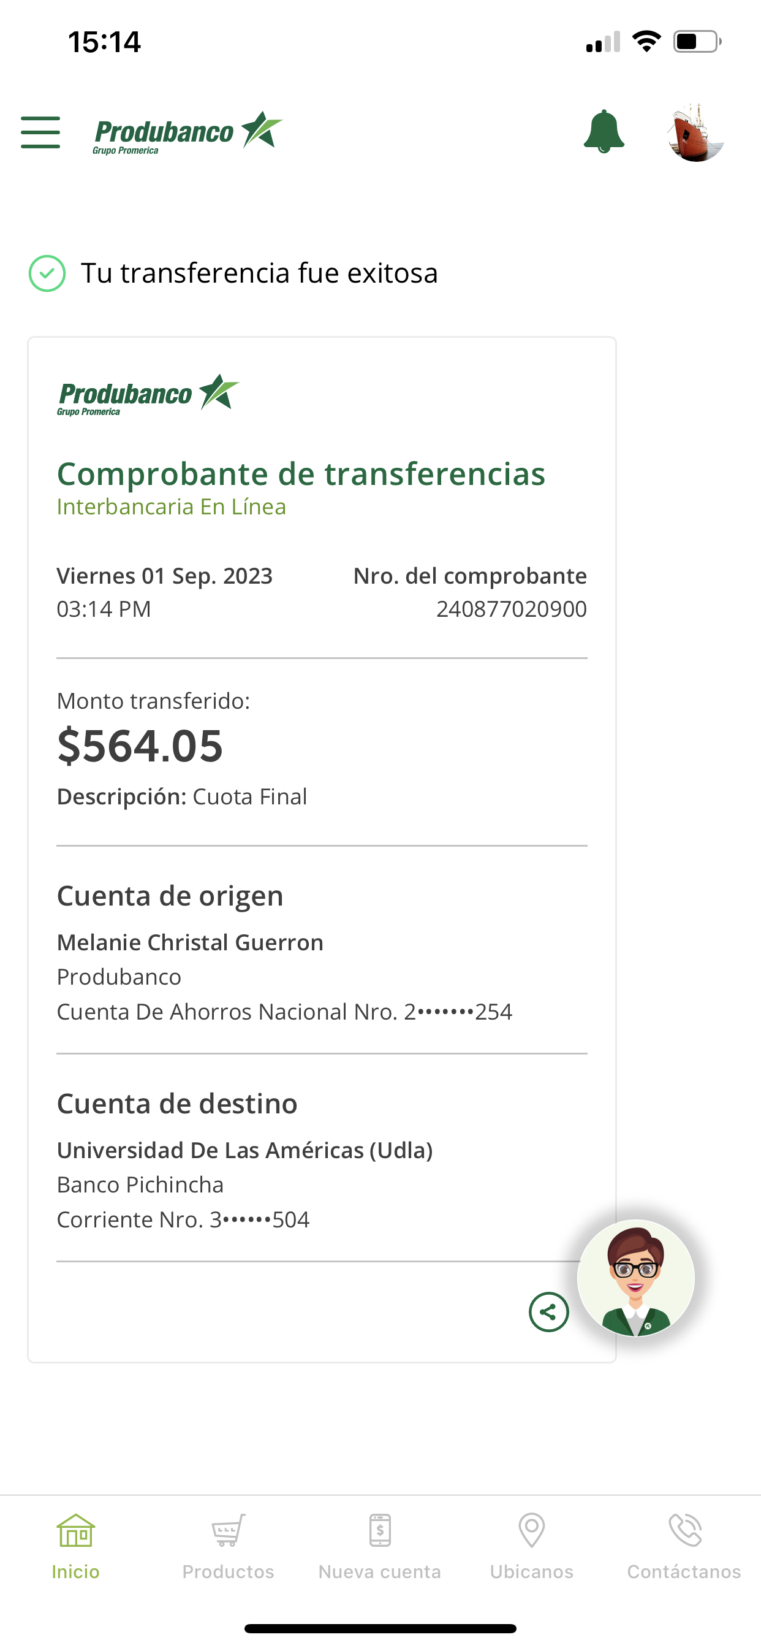Screen dimensions: 761x1648
Task: Switch to the Productos tab
Action: (x=229, y=1546)
